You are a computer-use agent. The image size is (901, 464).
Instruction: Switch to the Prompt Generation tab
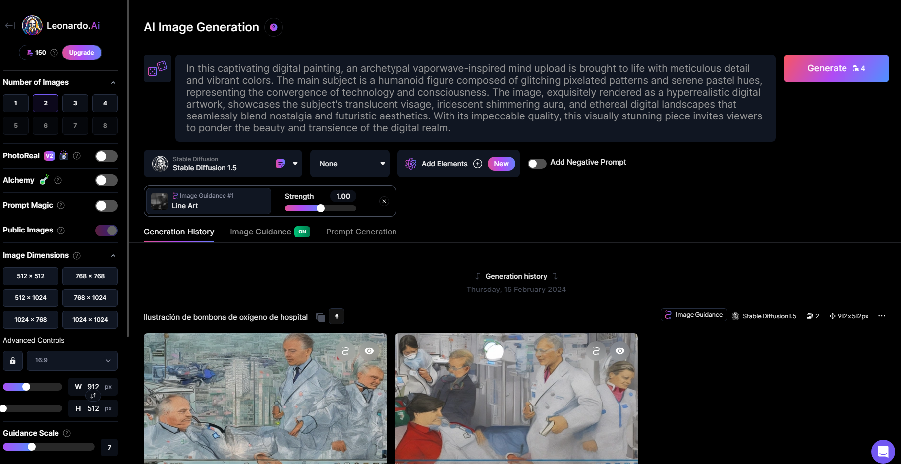pos(361,232)
